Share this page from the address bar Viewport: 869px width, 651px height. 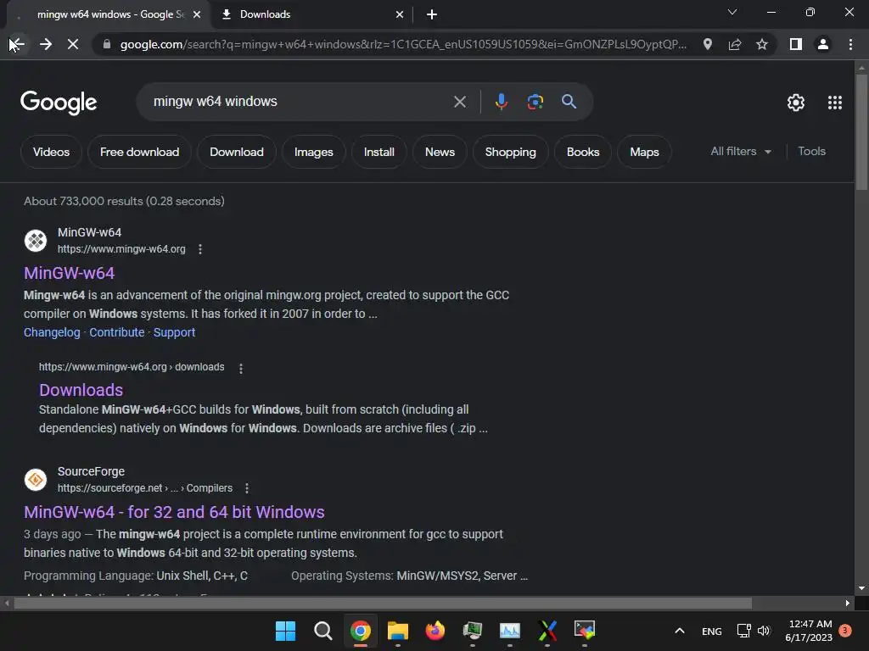click(735, 44)
